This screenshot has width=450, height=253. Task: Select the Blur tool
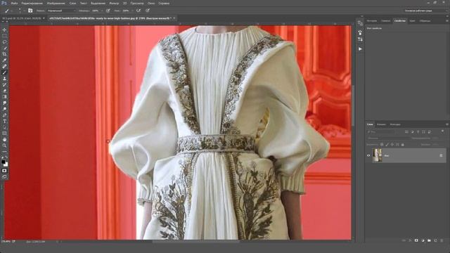point(4,103)
